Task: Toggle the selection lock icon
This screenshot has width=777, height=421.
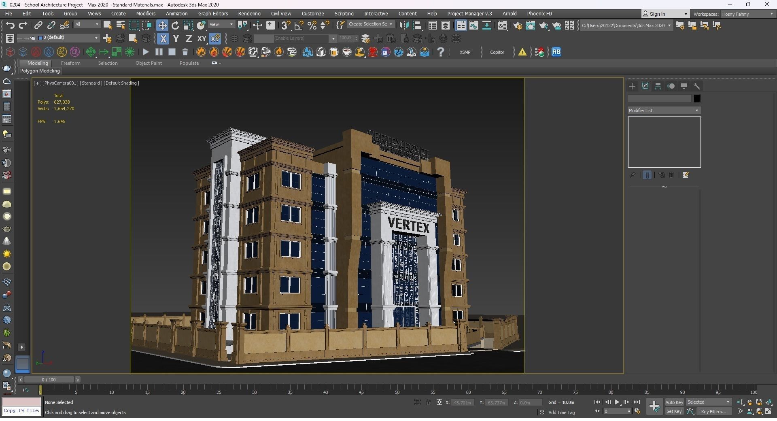Action: coord(428,402)
